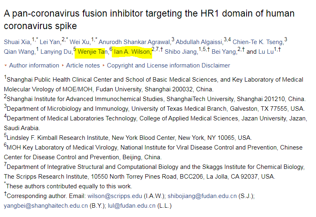Screen dimensions: 316x217
Task: Click highlighted author Ian A. Wilson
Action: [132, 52]
